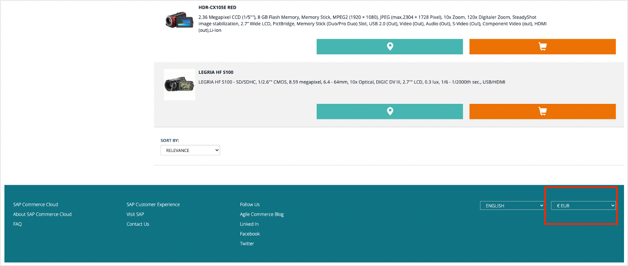Viewport: 628px width, 266px height.
Task: Visit the Linked In footer link
Action: (x=249, y=224)
